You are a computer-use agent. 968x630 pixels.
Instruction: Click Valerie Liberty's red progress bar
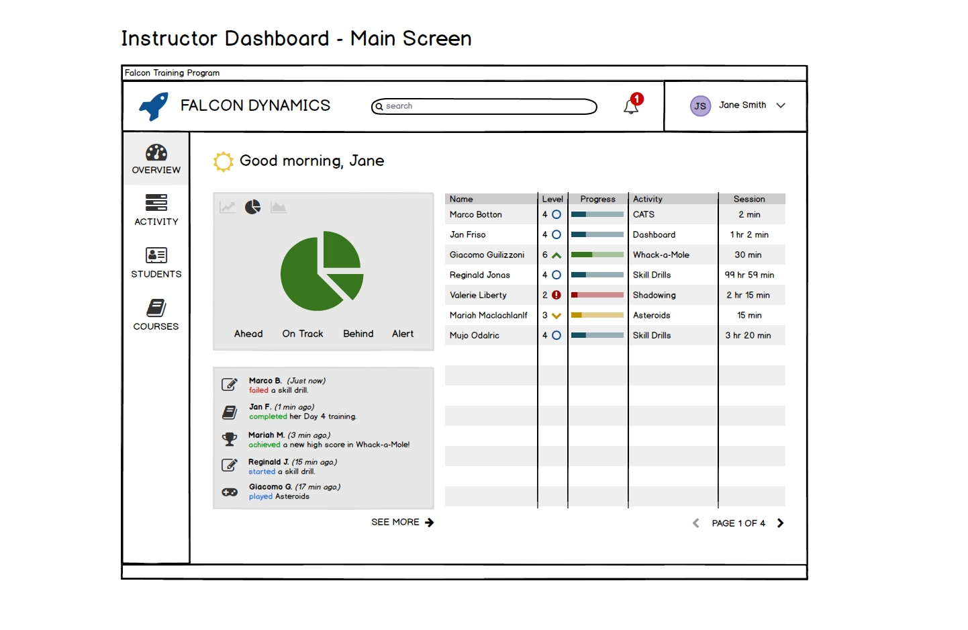coord(597,295)
